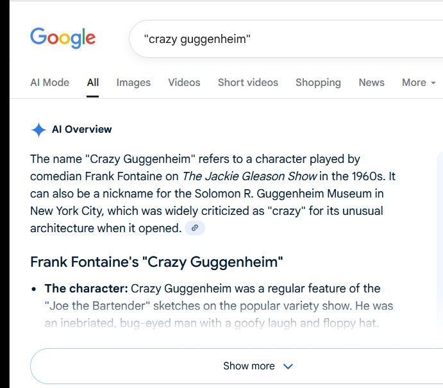Expand the More search filters dropdown
The image size is (443, 388).
point(419,83)
